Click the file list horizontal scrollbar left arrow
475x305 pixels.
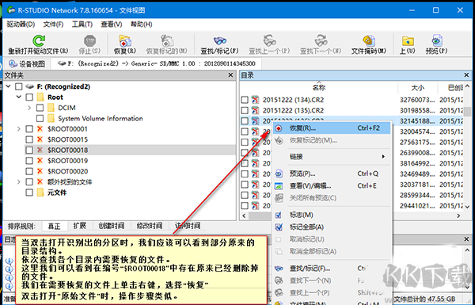pyautogui.click(x=245, y=215)
